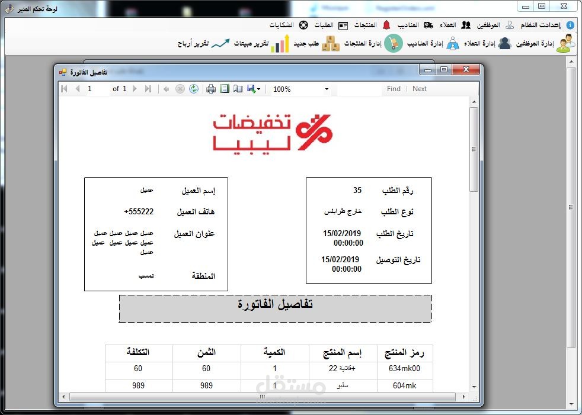Click the Find link
Viewport: 582px width, 415px height.
click(x=394, y=89)
